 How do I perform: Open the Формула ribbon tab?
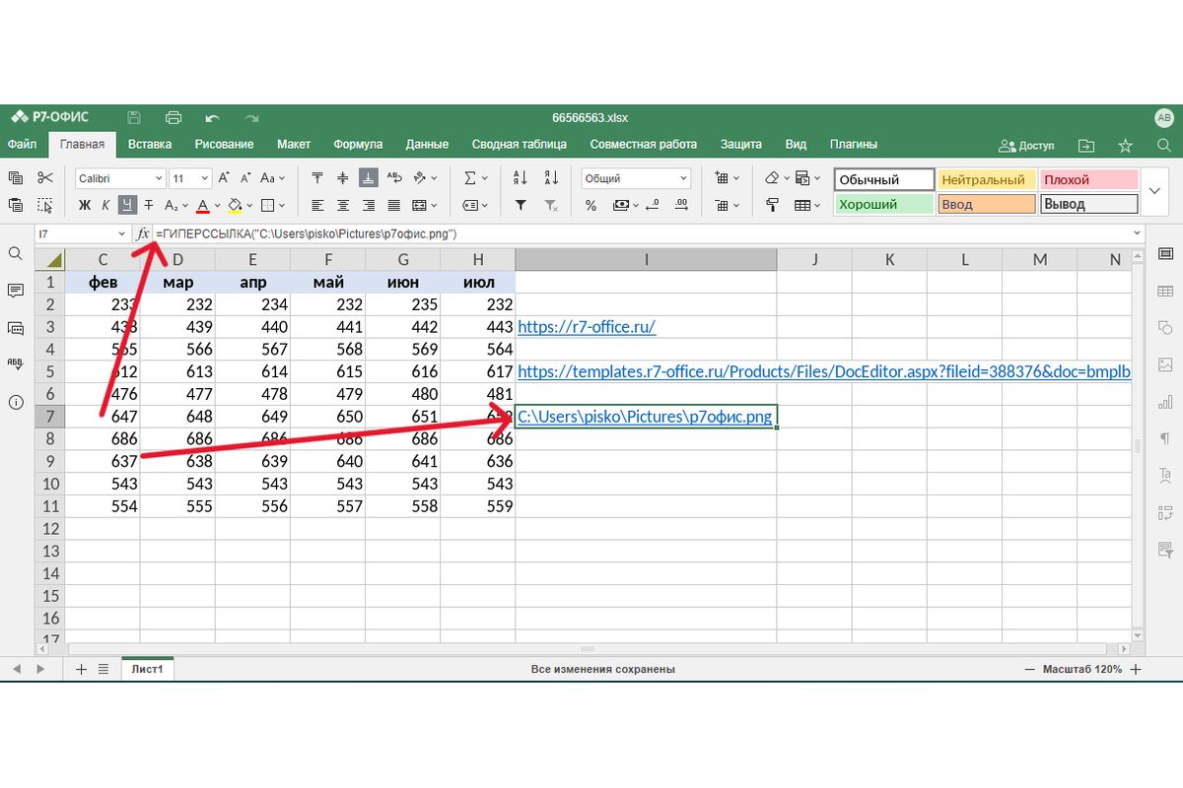[x=358, y=144]
